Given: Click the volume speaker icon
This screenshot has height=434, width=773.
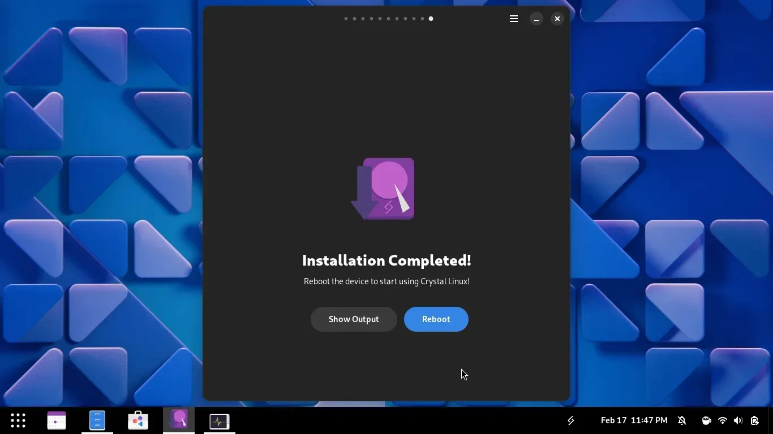Looking at the screenshot, I should (738, 420).
